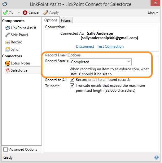Uncheck the Truncate emails checkbox
The image size is (162, 163).
72,86
